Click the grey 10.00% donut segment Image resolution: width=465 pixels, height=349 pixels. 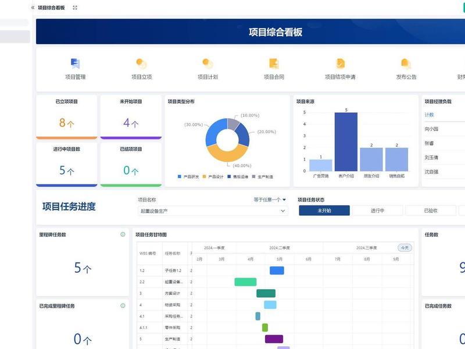coord(232,123)
